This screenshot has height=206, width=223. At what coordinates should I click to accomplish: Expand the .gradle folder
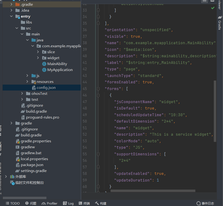coord(11,4)
